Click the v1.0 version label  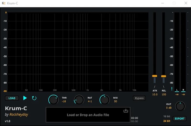click(8, 121)
